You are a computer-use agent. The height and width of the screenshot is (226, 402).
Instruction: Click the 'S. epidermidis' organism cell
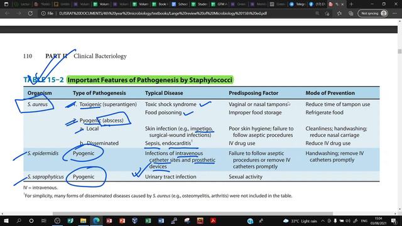(x=43, y=153)
